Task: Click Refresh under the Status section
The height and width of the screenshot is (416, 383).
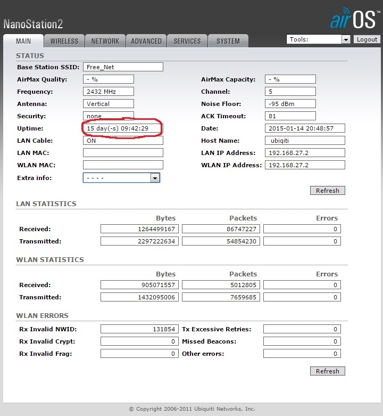Action: 328,191
